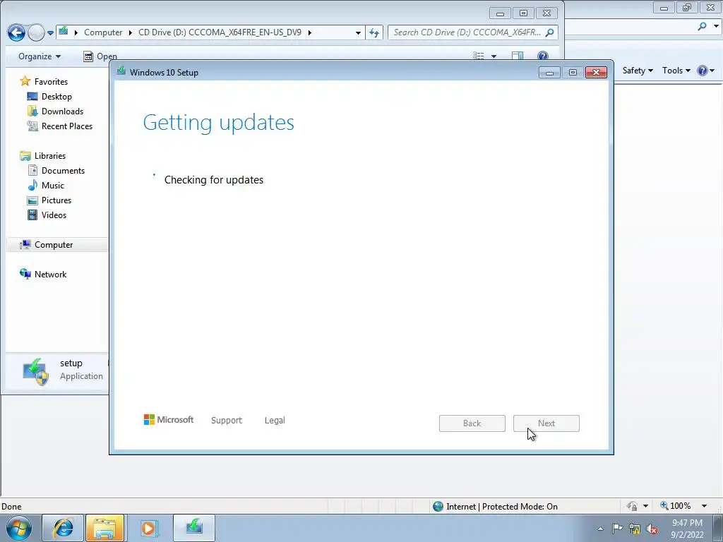Open the Videos library

pos(47,215)
